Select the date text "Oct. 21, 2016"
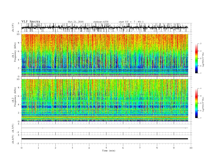The image size is (215, 166). click(x=76, y=22)
